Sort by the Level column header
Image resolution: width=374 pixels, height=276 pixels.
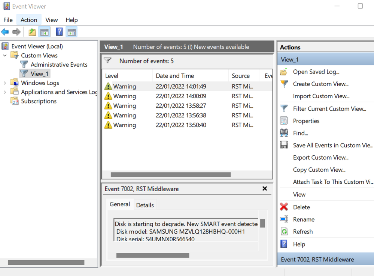tap(127, 76)
